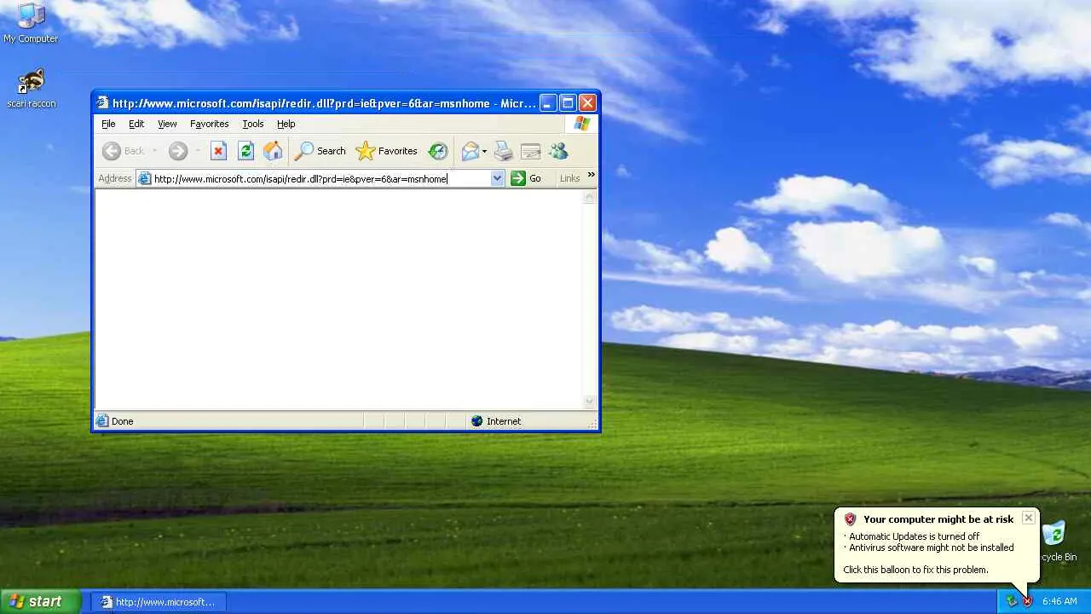Open the File menu
This screenshot has height=614, width=1091.
click(108, 124)
